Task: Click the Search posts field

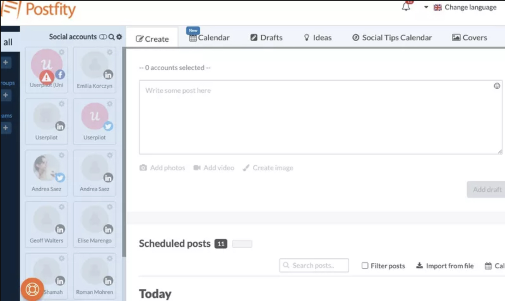Action: click(x=314, y=265)
